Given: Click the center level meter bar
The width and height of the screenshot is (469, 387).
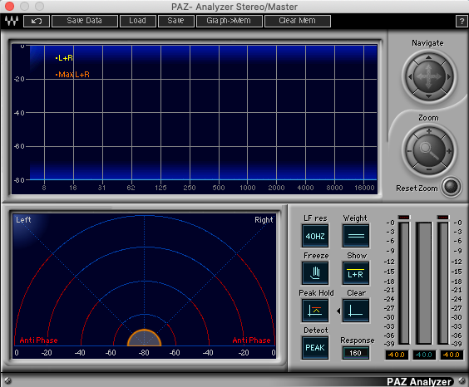Looking at the screenshot, I should coord(423,283).
